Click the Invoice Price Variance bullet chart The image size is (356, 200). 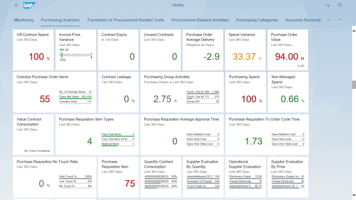point(76,55)
